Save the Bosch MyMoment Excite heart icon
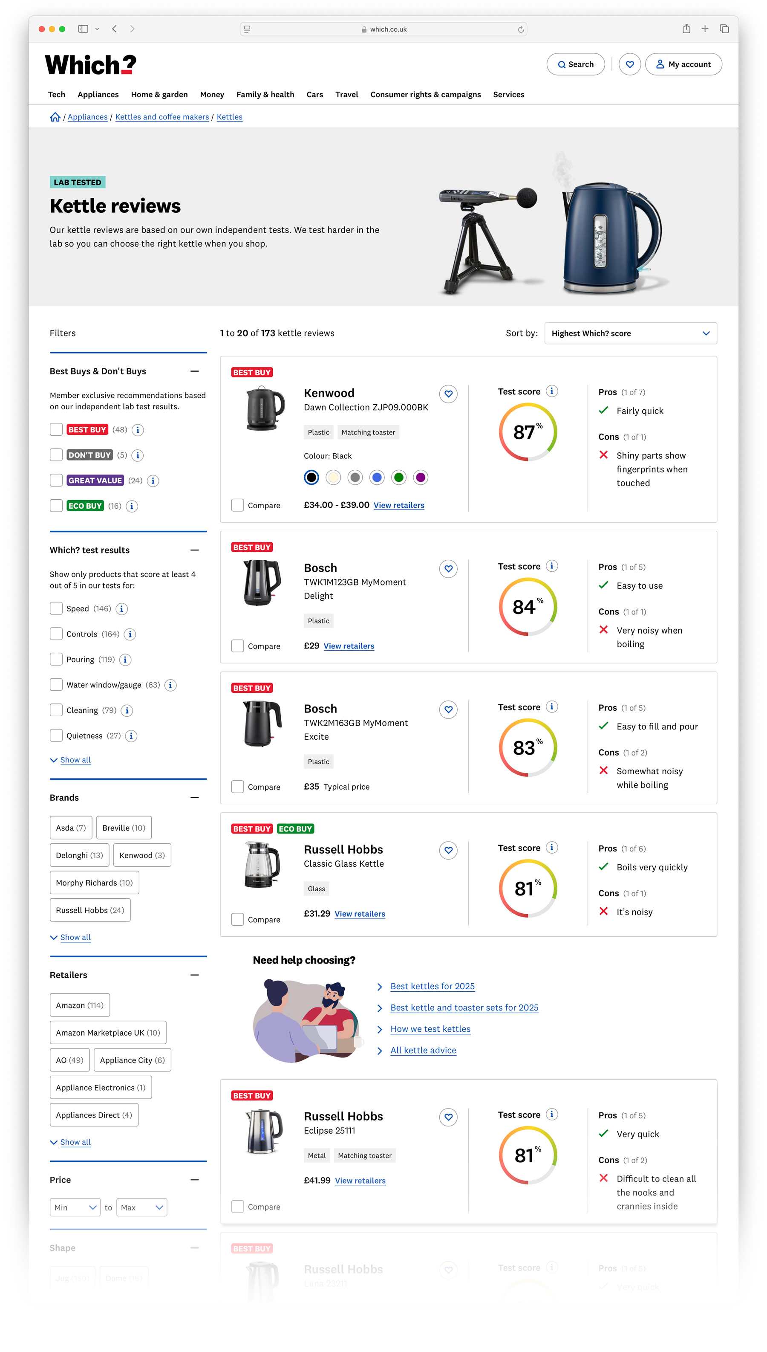767x1352 pixels. click(x=448, y=709)
